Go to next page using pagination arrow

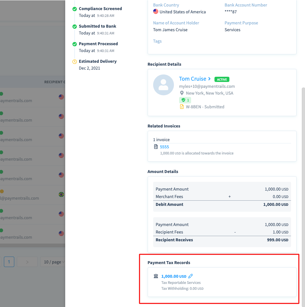(x=27, y=262)
